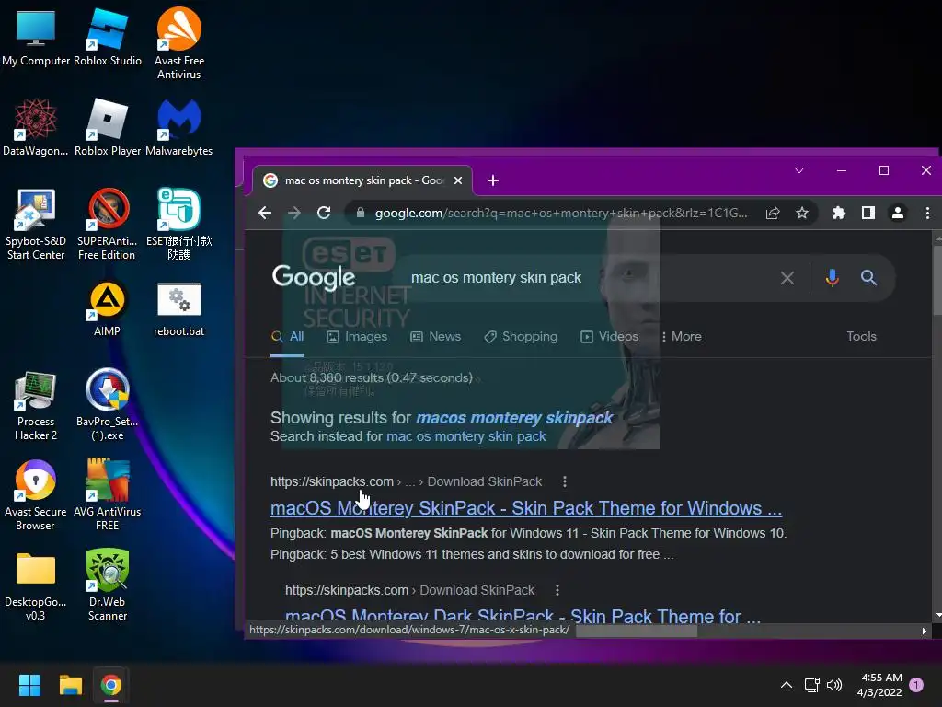Open Chrome profile avatar
Viewport: 942px width, 707px height.
click(898, 213)
